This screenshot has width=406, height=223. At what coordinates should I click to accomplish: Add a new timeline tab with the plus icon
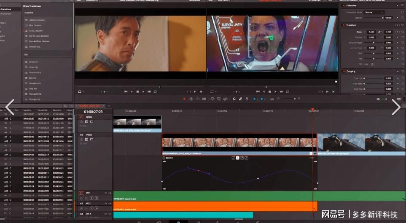(109, 106)
